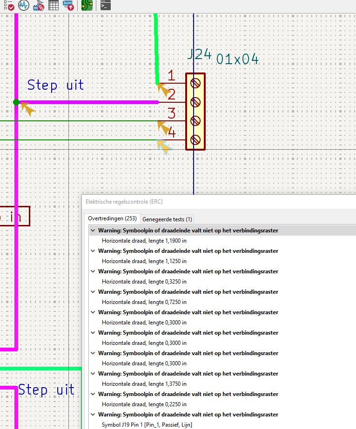Click the pin number 3 label of J24

tap(171, 113)
